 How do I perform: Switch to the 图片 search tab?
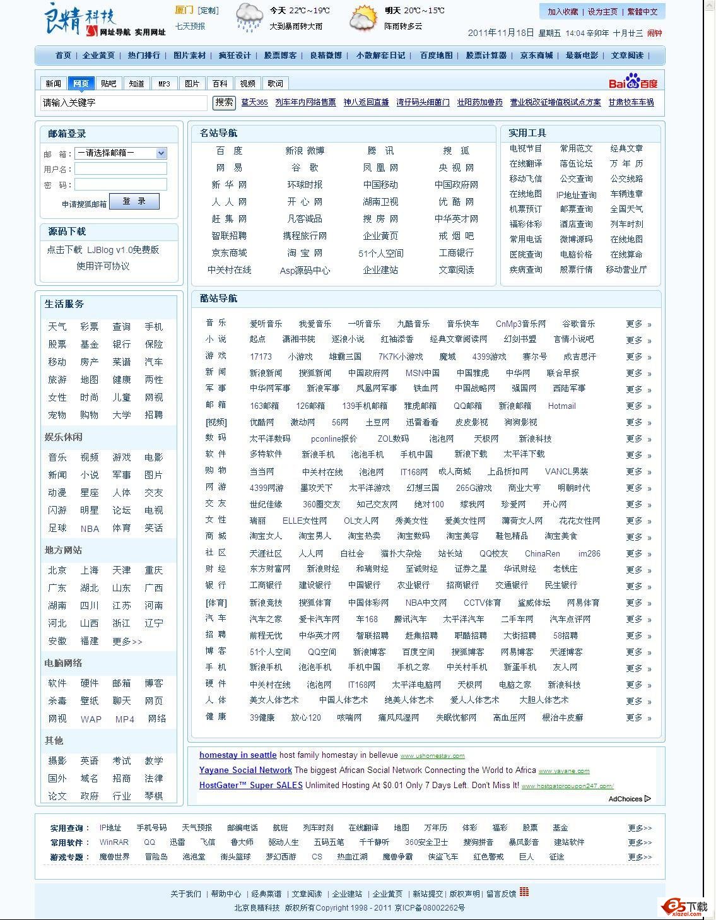coord(192,83)
